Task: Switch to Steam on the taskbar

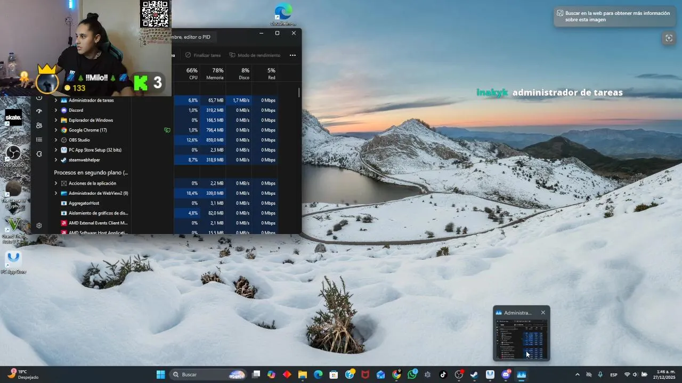Action: point(474,374)
